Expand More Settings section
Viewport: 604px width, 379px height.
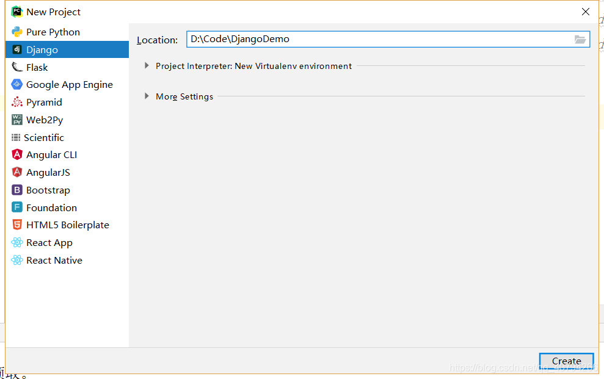(147, 96)
